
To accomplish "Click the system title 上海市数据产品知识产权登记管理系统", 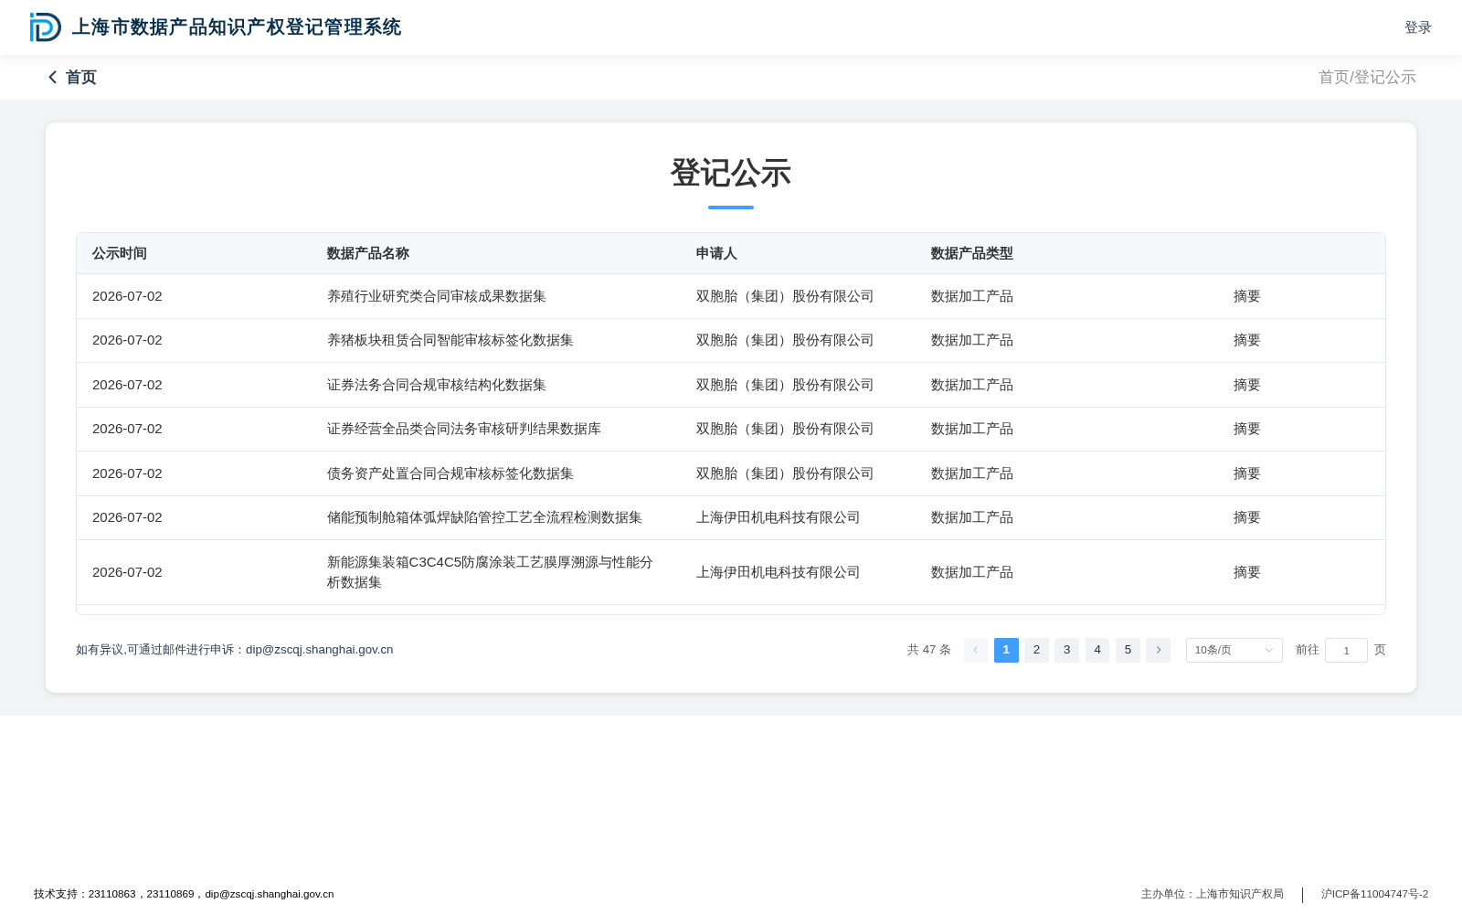I will (237, 27).
